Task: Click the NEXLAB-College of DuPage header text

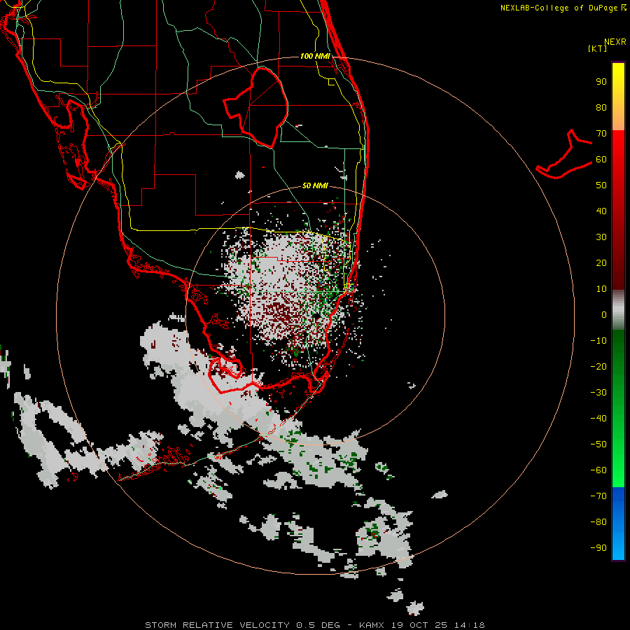Action: (560, 8)
